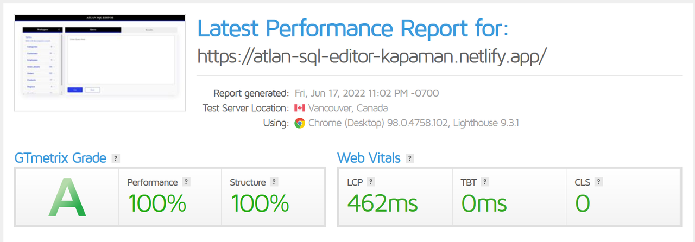
Task: Click the Structure question mark icon
Action: pyautogui.click(x=274, y=182)
